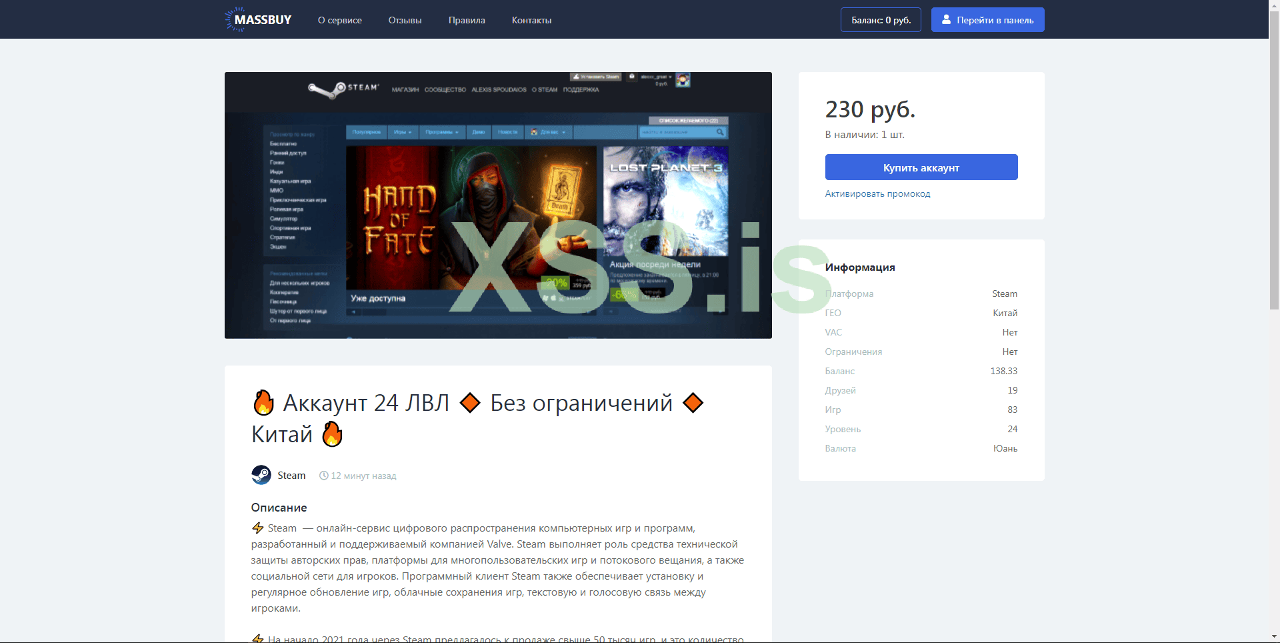The height and width of the screenshot is (643, 1280).
Task: Click the Steam platform logo icon
Action: 261,475
